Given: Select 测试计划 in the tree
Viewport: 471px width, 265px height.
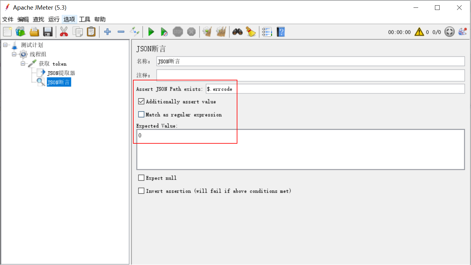Looking at the screenshot, I should click(32, 45).
